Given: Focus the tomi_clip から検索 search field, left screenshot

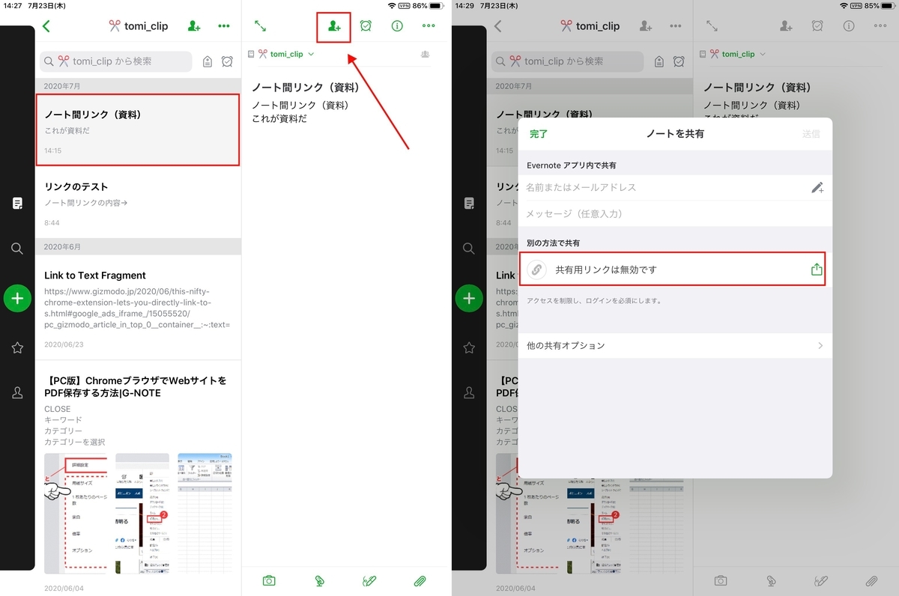Looking at the screenshot, I should pos(116,61).
